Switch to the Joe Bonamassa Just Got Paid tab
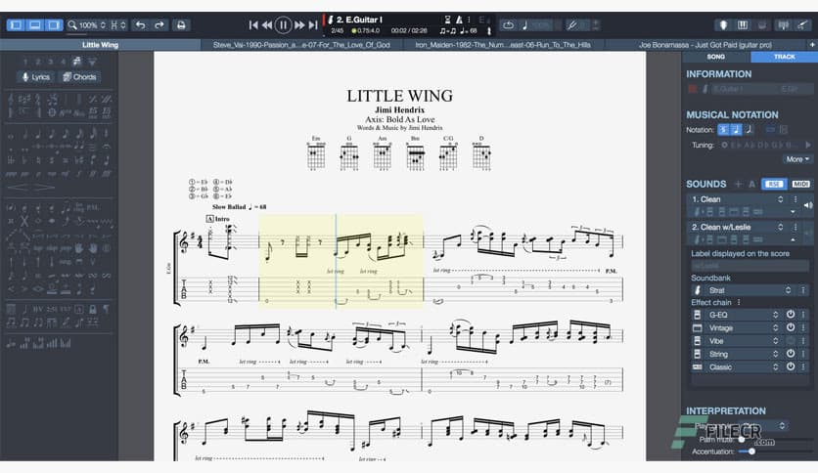Viewport: 818px width, 473px height. click(705, 45)
